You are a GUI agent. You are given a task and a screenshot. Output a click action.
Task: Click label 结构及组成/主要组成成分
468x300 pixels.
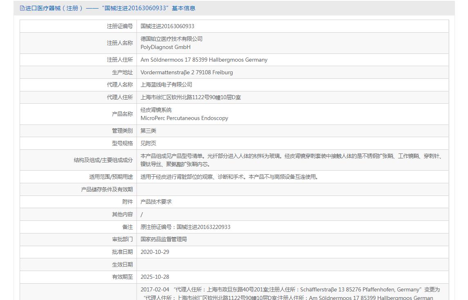(x=103, y=160)
